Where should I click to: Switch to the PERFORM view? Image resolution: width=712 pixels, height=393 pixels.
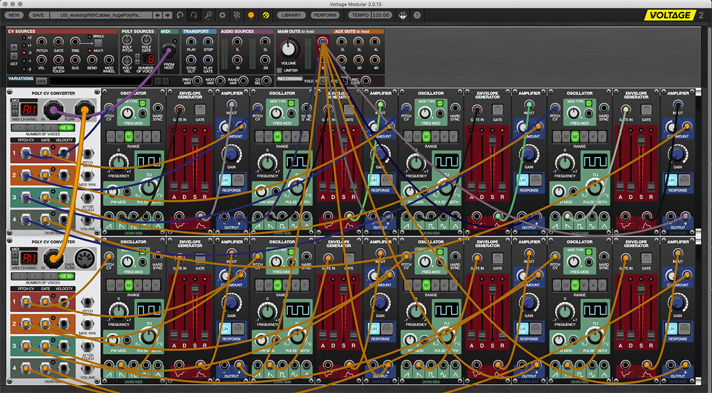click(325, 15)
